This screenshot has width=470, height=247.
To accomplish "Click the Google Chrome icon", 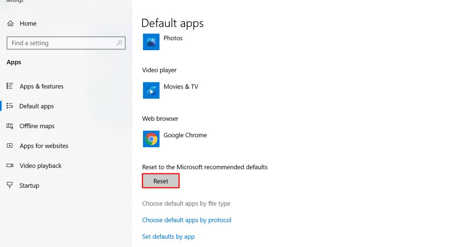I will point(151,139).
